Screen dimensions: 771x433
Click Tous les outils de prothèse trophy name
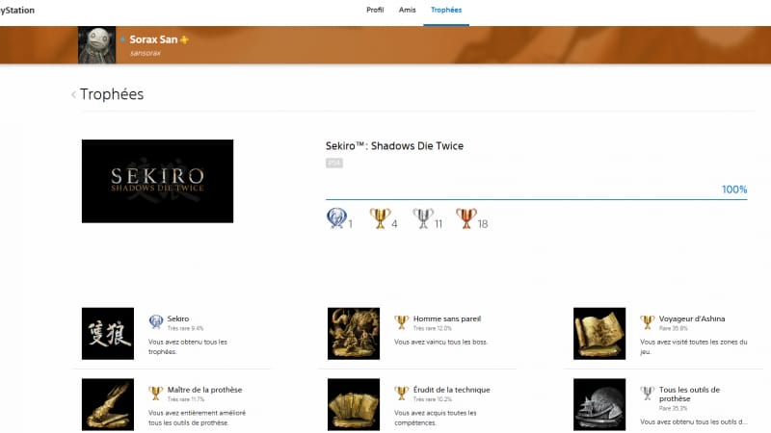(x=689, y=395)
